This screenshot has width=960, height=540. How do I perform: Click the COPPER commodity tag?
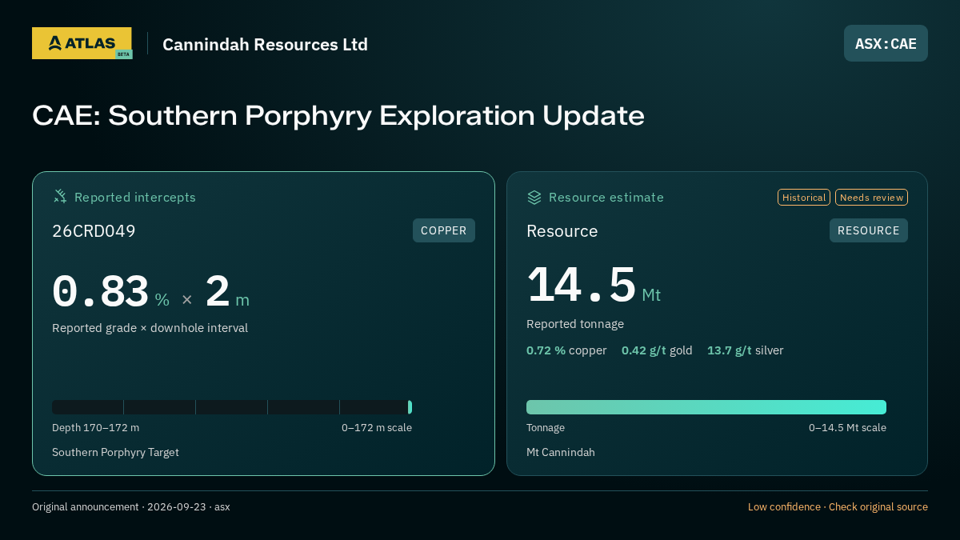tap(444, 230)
